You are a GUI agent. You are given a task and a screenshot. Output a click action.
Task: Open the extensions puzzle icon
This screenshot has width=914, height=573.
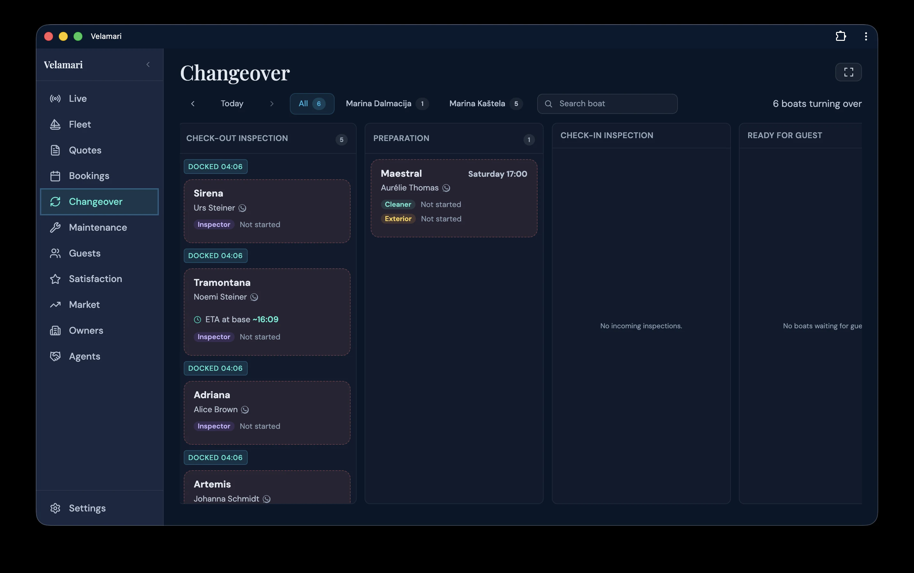841,36
